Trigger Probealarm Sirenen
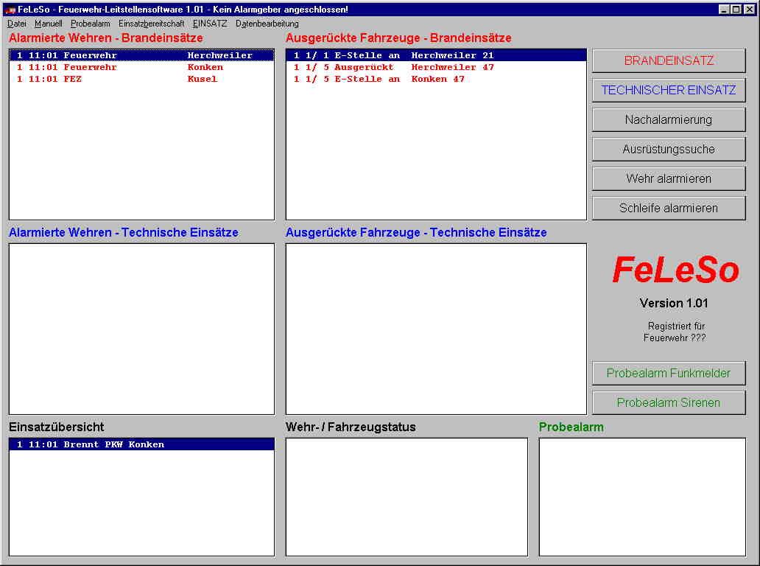 click(669, 402)
